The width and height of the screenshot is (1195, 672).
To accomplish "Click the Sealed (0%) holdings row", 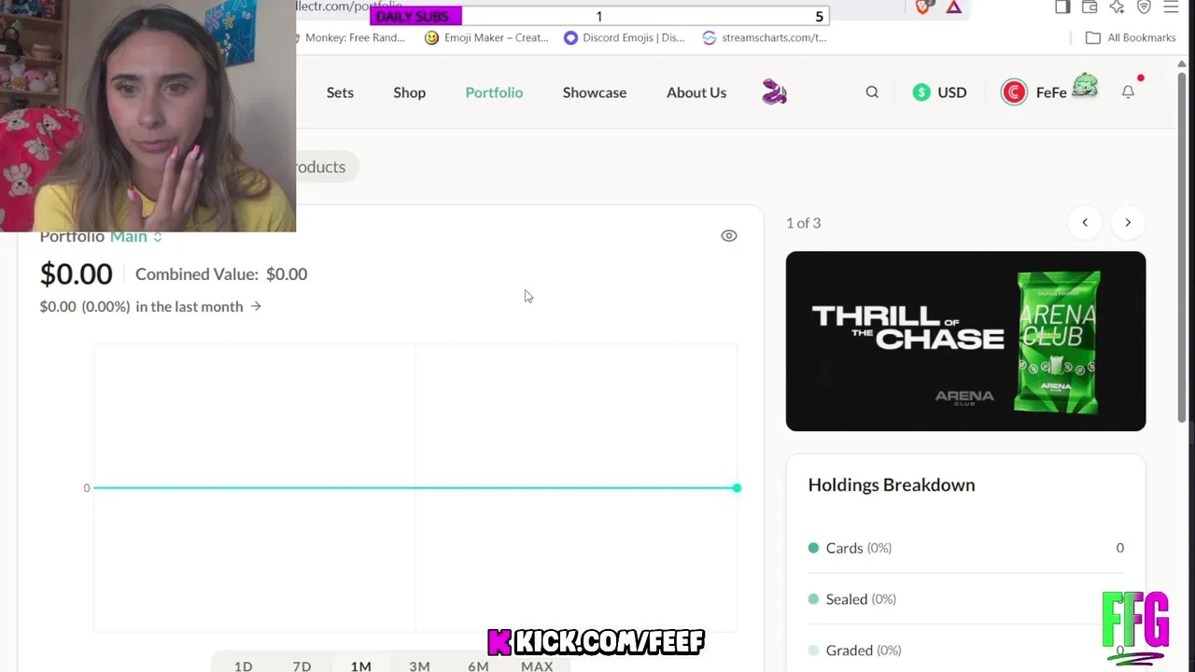I will [x=965, y=599].
